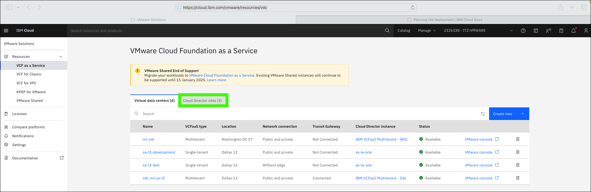
Task: Click the Compare platforms icon
Action: (6, 127)
